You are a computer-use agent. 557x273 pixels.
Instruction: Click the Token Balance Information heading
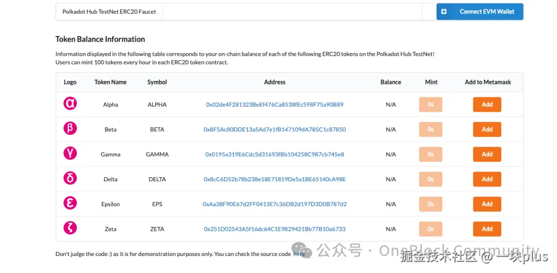(x=100, y=40)
